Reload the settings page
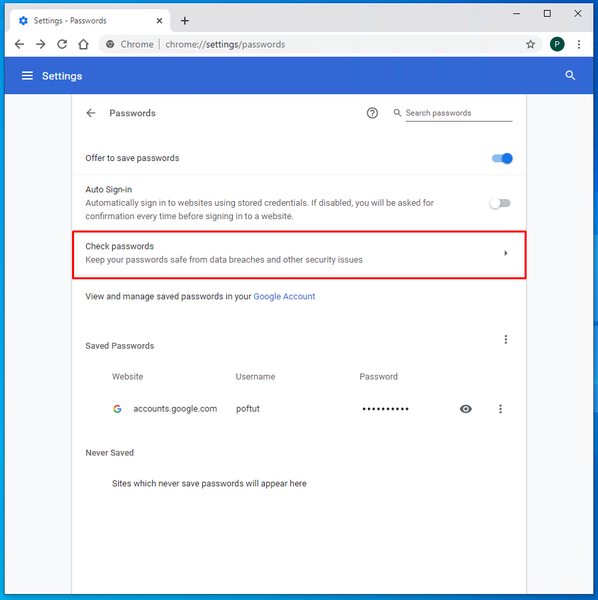The image size is (598, 600). 62,44
